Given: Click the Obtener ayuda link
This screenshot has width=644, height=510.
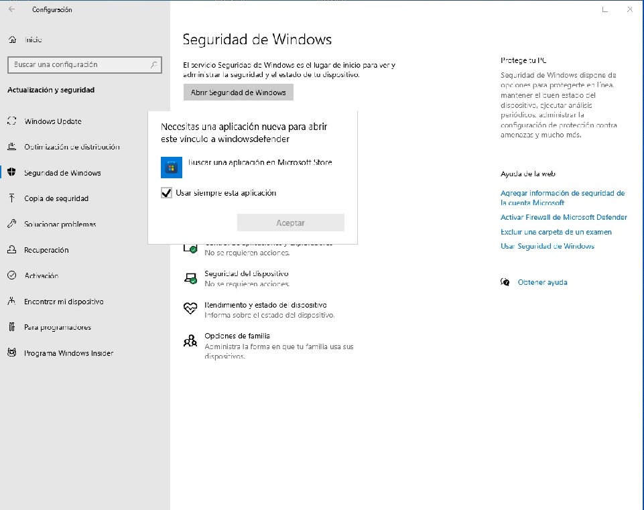Looking at the screenshot, I should click(x=542, y=282).
